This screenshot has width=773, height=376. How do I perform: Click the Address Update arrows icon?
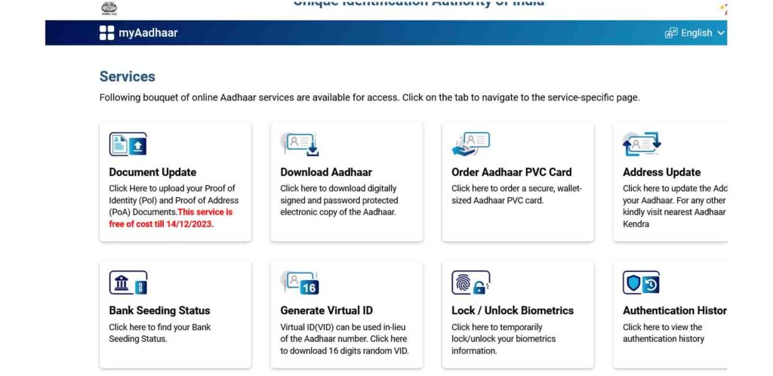(642, 144)
